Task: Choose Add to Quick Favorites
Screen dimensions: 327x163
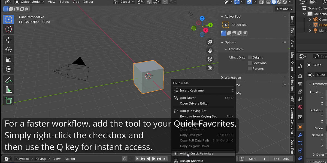Action: (x=203, y=153)
